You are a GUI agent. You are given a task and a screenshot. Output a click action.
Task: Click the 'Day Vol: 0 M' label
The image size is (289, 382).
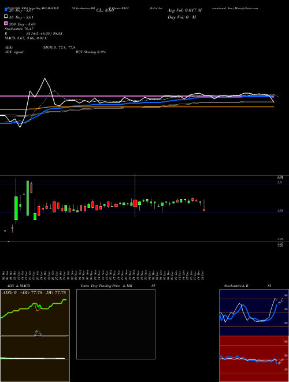pyautogui.click(x=181, y=17)
